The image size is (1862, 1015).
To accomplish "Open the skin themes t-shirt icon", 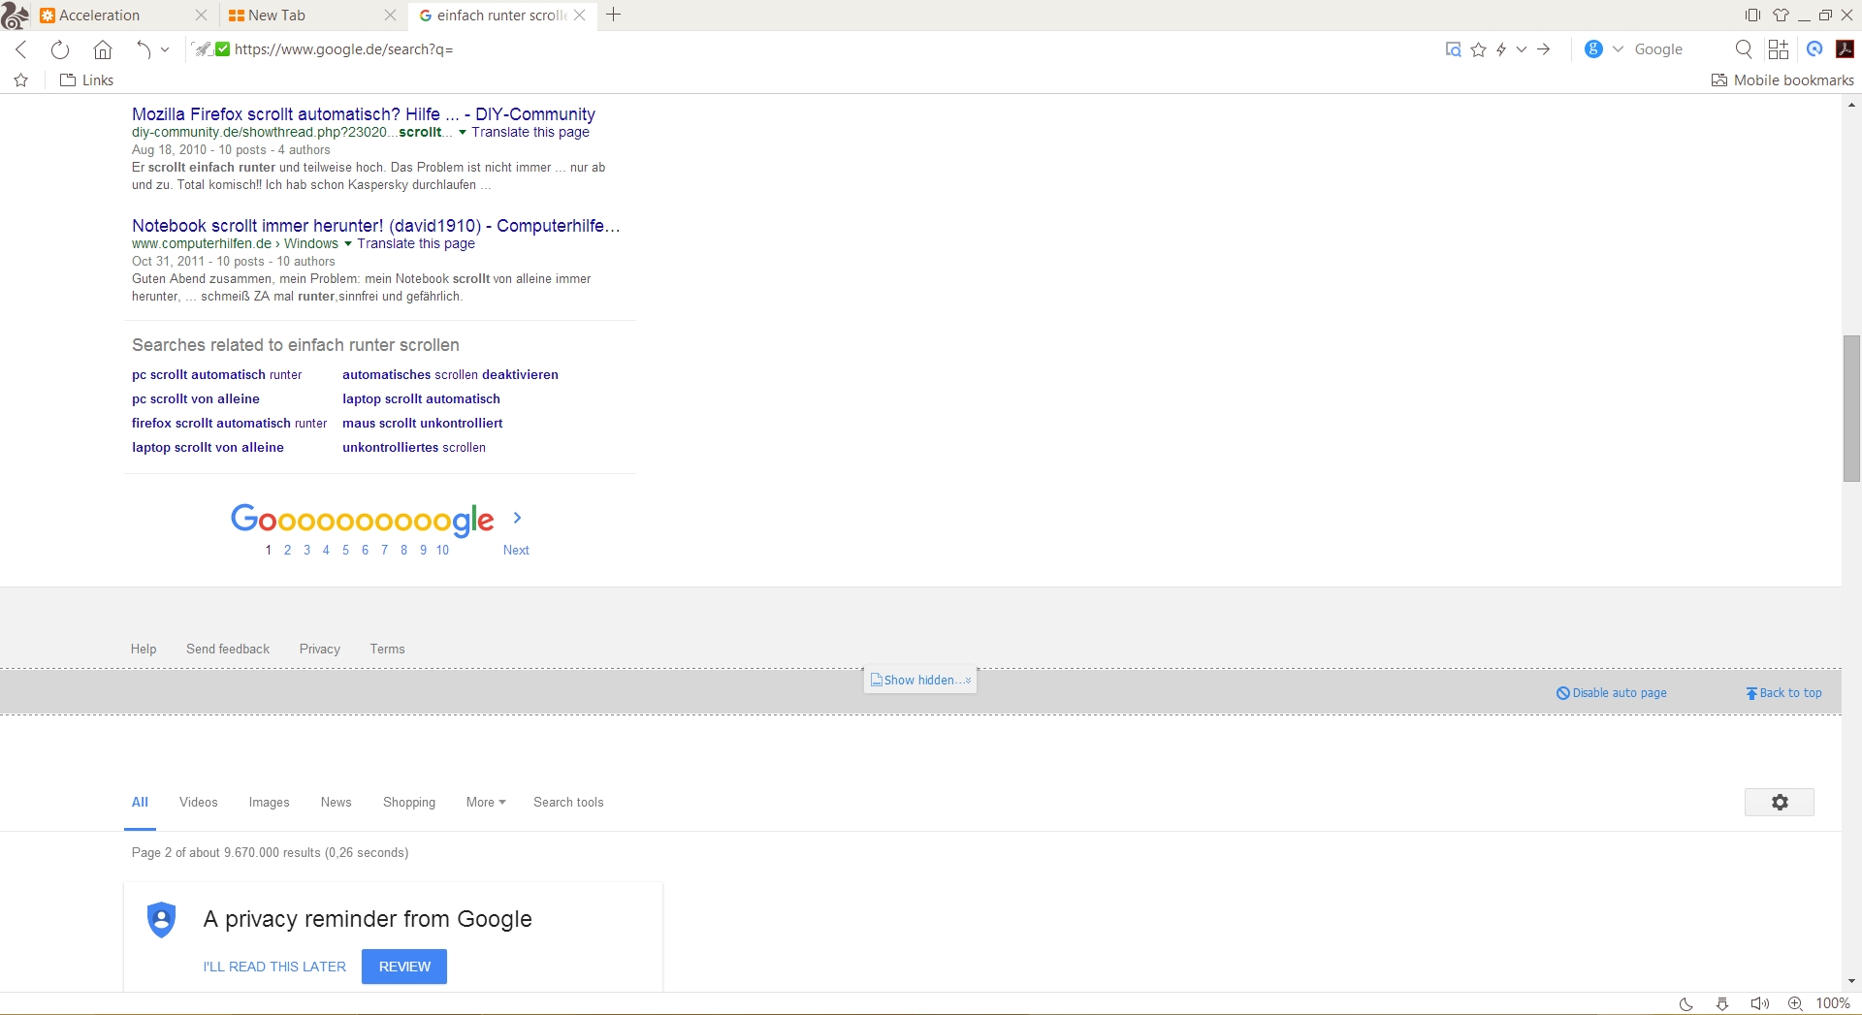I will (x=1781, y=16).
